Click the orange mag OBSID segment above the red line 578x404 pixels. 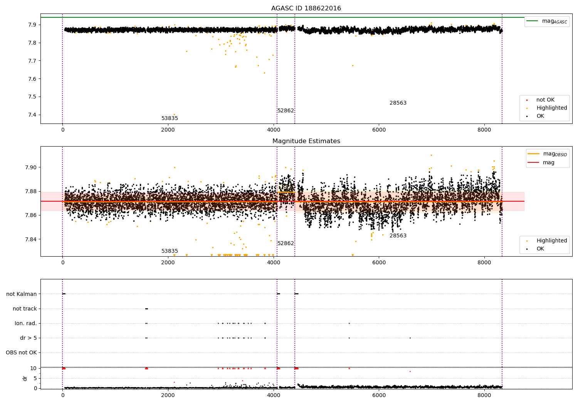click(286, 192)
